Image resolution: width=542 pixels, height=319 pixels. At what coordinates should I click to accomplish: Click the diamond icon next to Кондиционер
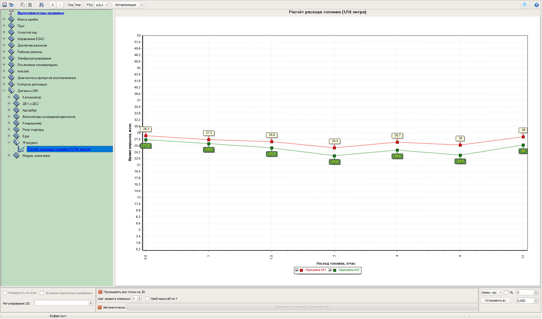pos(16,123)
